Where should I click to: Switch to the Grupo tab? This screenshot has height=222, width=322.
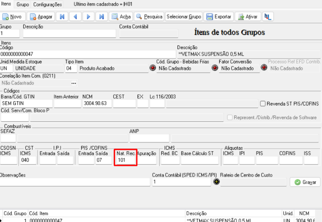pyautogui.click(x=22, y=4)
